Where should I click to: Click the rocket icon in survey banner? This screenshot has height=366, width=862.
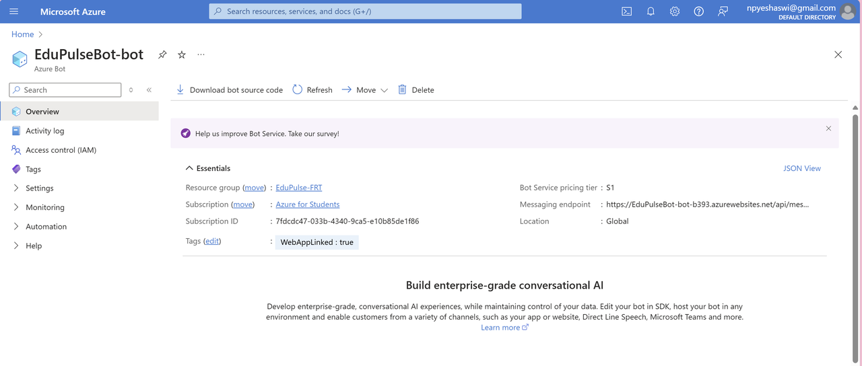coord(186,133)
